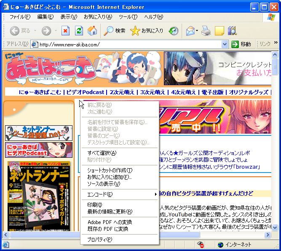Click the Refresh page icon
This screenshot has height=251, width=281.
[79, 31]
